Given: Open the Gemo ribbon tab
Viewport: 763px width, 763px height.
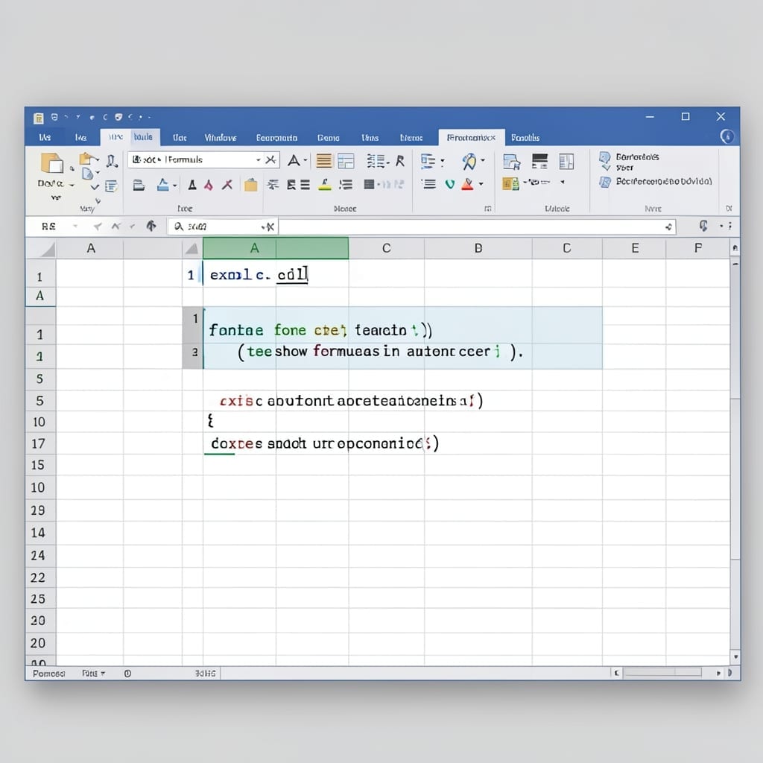Looking at the screenshot, I should 329,138.
